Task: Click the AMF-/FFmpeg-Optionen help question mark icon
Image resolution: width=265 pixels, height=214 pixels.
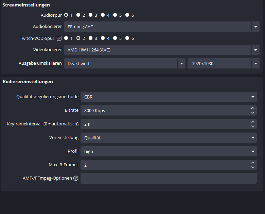Action: (76, 178)
